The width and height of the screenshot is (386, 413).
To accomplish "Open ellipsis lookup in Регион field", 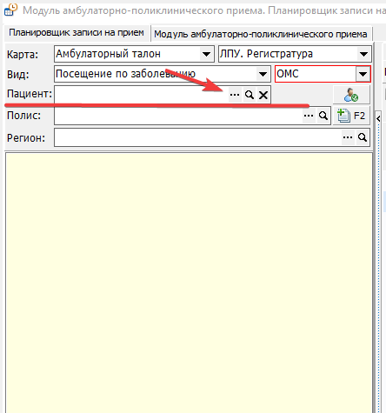I will click(348, 137).
